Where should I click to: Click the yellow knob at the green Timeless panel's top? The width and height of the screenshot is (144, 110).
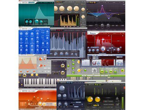[x=78, y=62]
